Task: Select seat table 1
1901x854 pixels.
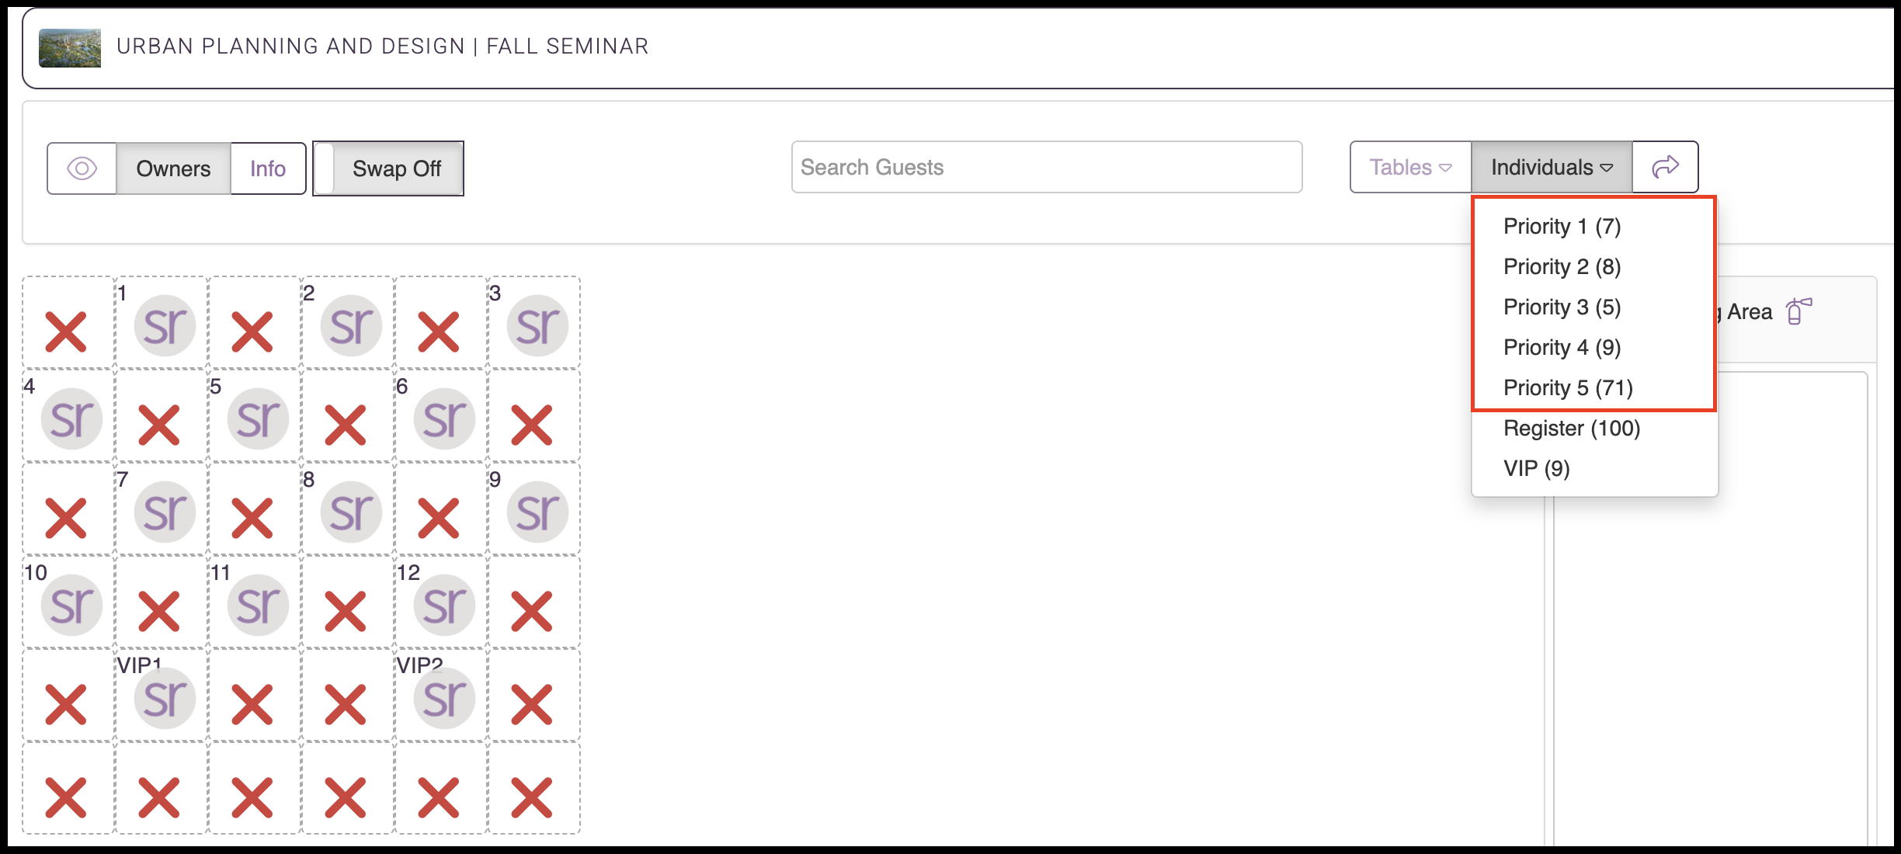Action: point(165,325)
